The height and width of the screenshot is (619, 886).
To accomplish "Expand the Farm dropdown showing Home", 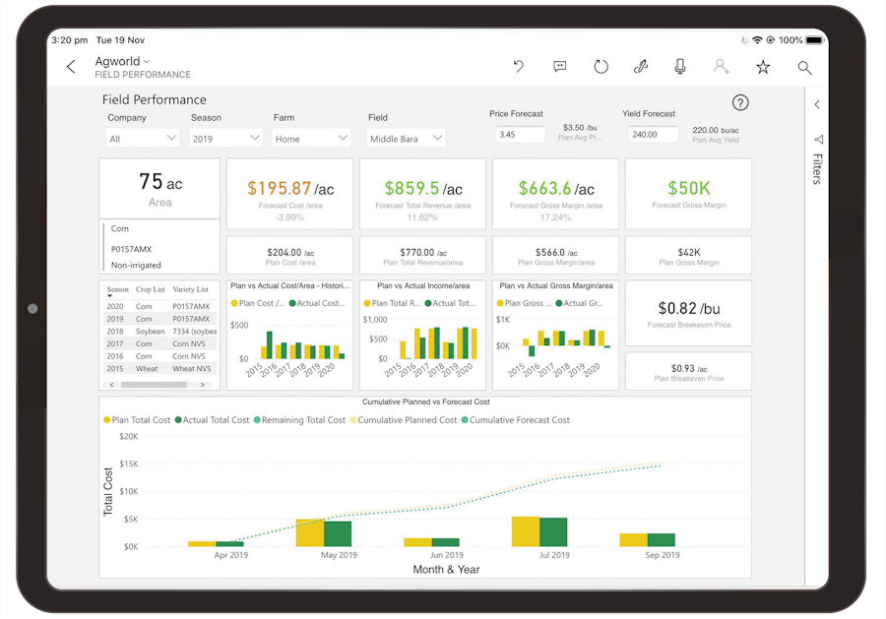I will 311,139.
